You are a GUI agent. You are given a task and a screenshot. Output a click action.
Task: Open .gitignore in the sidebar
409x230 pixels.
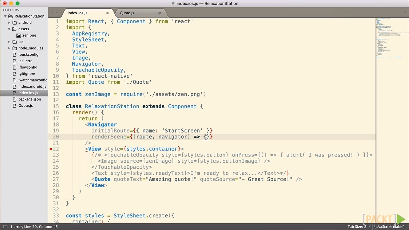[x=27, y=74]
